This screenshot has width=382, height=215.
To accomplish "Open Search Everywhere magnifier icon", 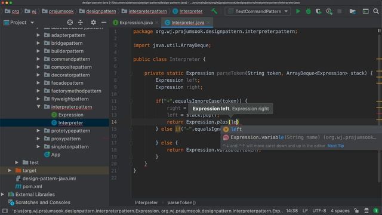I will pos(376,11).
